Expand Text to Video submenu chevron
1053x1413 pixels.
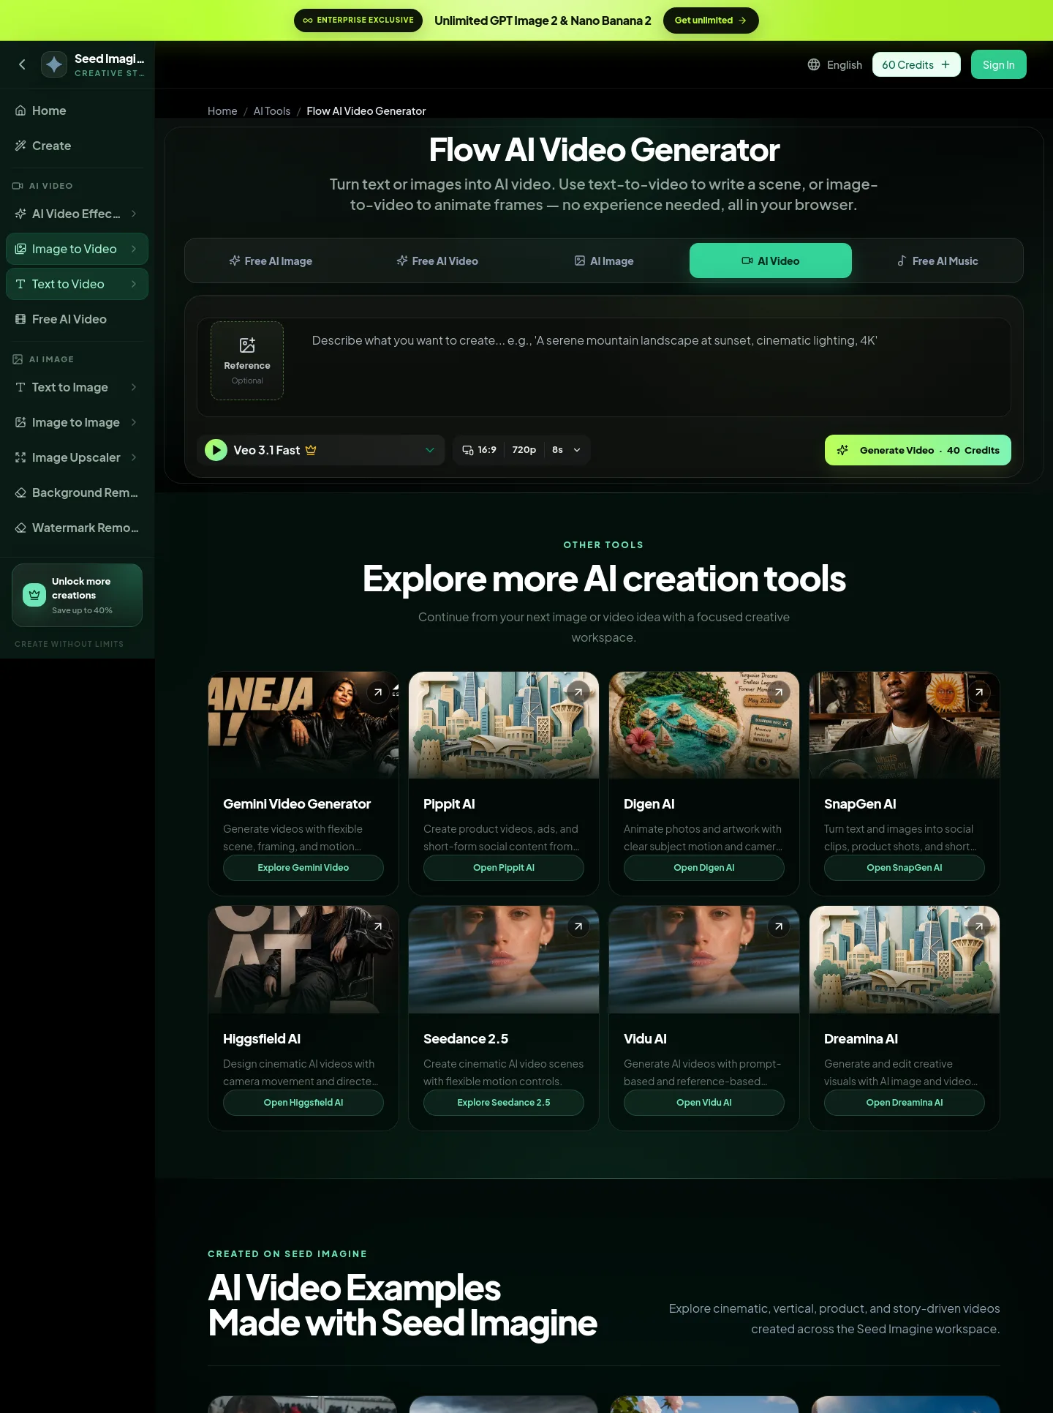coord(134,284)
